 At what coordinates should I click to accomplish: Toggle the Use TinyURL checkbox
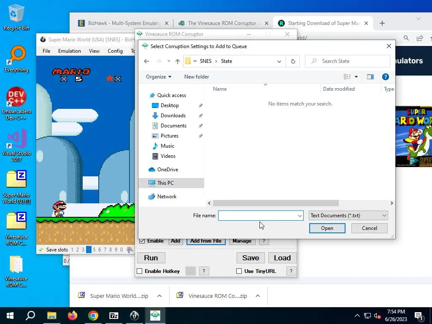tap(239, 271)
